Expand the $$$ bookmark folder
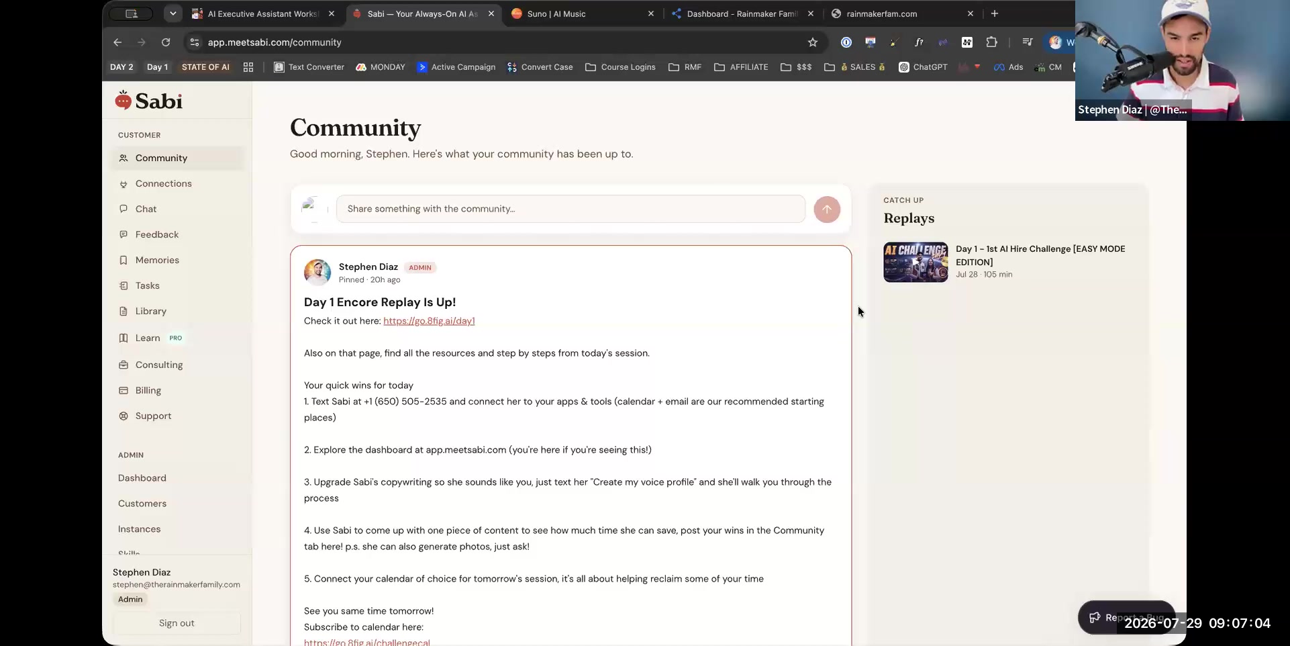The image size is (1290, 646). [x=796, y=67]
